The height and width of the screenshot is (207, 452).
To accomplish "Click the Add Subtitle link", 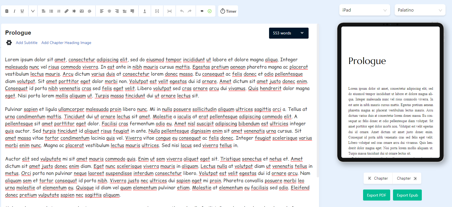I will click(x=27, y=43).
